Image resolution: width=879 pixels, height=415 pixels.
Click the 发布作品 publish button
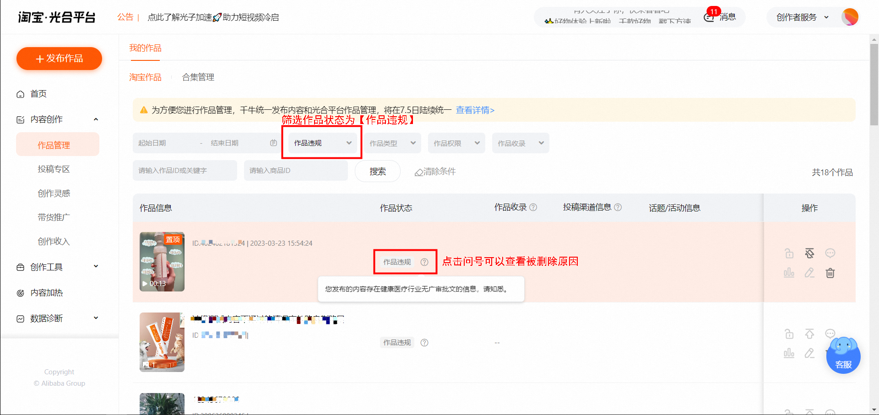[x=59, y=59]
